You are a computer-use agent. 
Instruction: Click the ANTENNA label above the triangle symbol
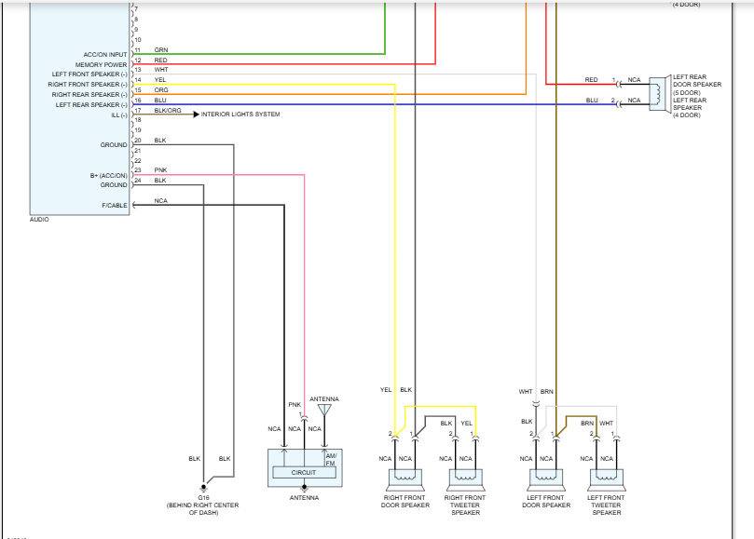pyautogui.click(x=324, y=399)
